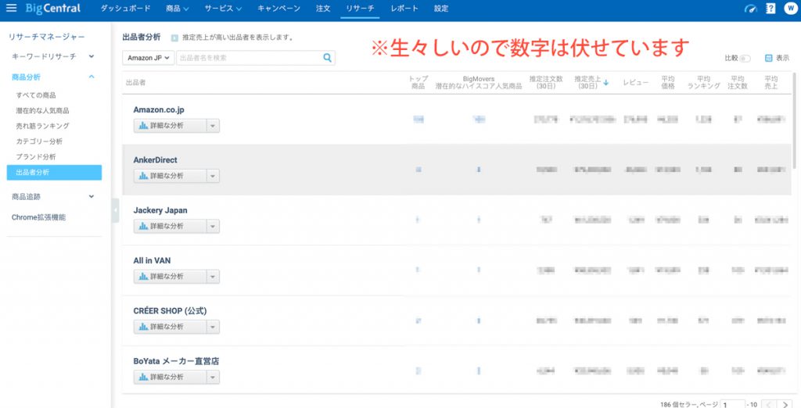Sort by トップ商品 column header

418,82
